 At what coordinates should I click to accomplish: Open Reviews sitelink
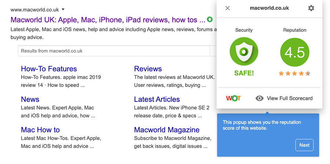pyautogui.click(x=148, y=69)
